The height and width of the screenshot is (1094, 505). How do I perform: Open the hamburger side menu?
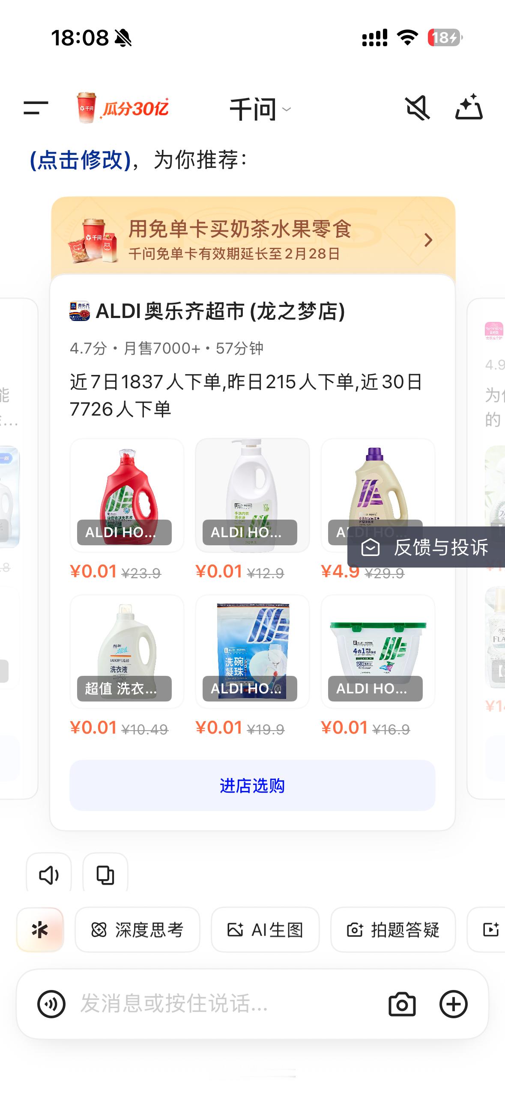click(x=36, y=108)
